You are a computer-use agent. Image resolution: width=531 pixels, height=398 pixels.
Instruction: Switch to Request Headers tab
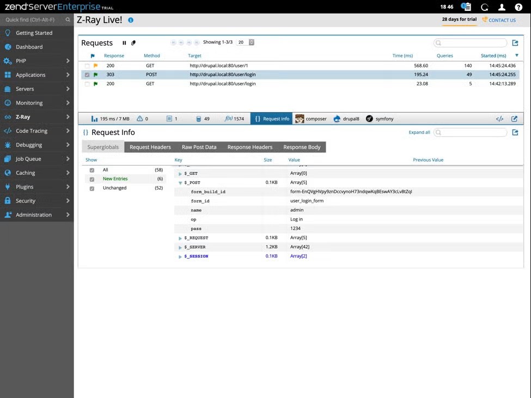(150, 147)
